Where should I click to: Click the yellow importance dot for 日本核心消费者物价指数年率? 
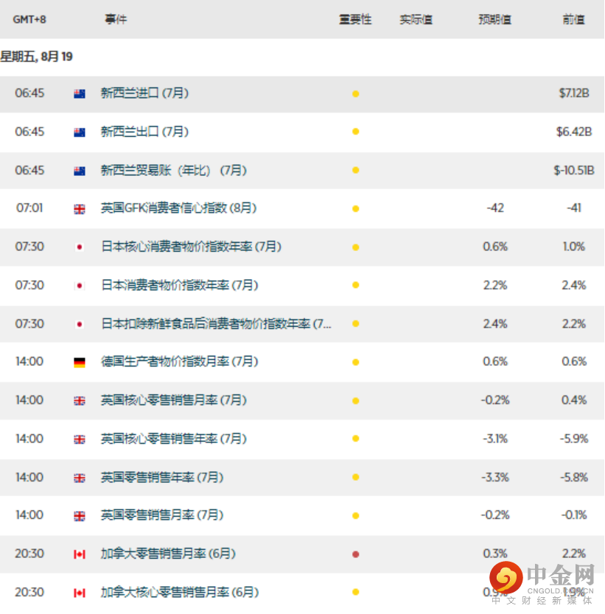pyautogui.click(x=356, y=247)
